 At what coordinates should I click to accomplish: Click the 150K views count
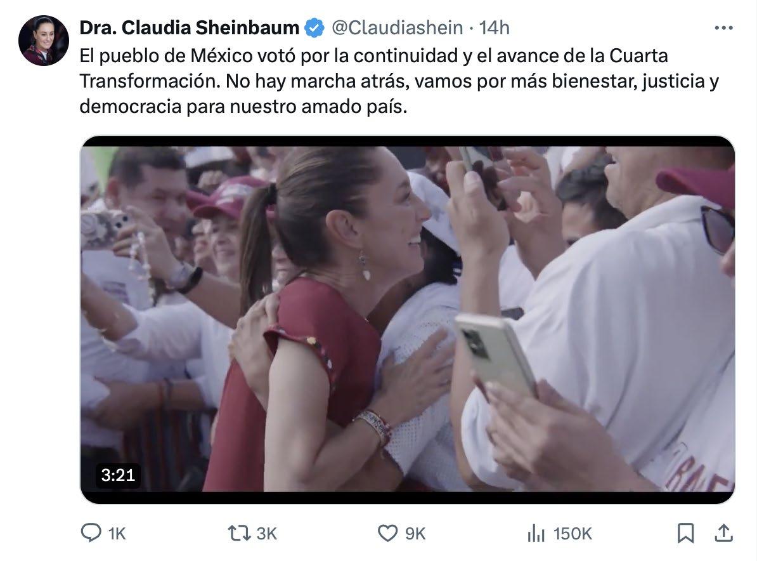(573, 534)
